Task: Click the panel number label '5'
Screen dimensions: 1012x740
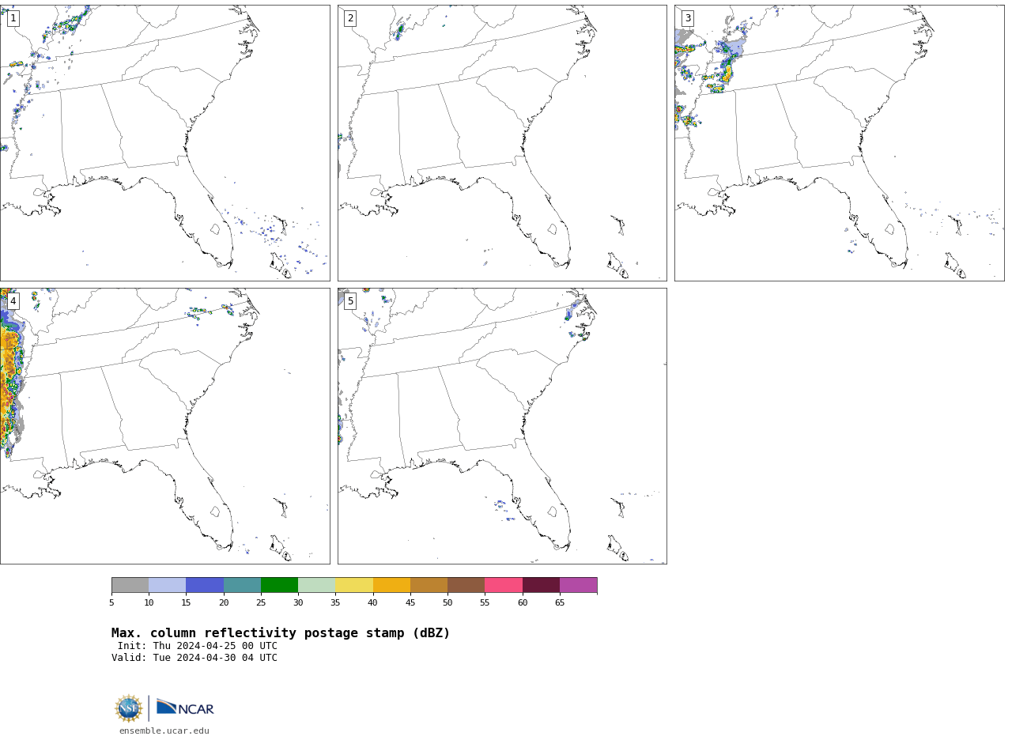Action: [350, 301]
